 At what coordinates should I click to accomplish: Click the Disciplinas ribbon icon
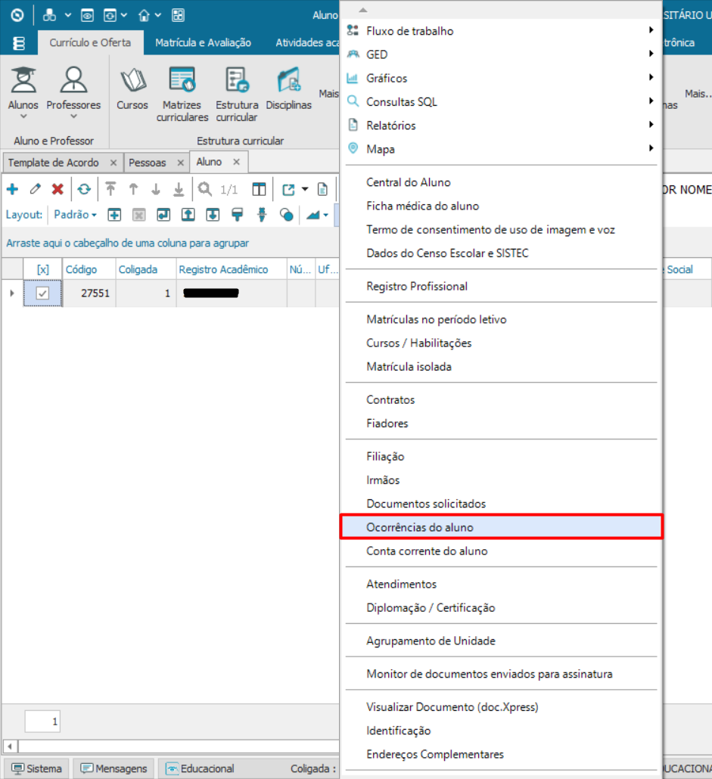click(288, 90)
